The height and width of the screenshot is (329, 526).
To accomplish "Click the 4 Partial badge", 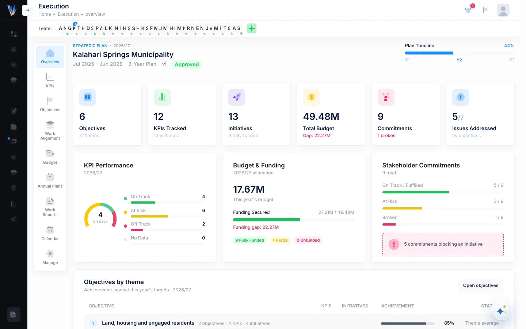I will pyautogui.click(x=280, y=240).
